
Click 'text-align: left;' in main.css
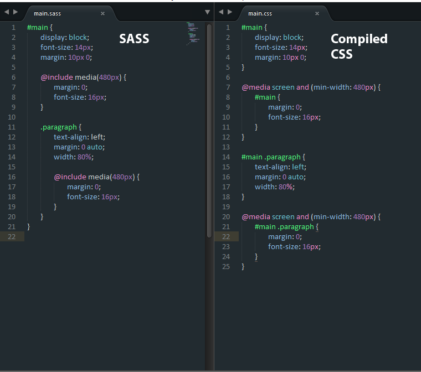tap(281, 167)
